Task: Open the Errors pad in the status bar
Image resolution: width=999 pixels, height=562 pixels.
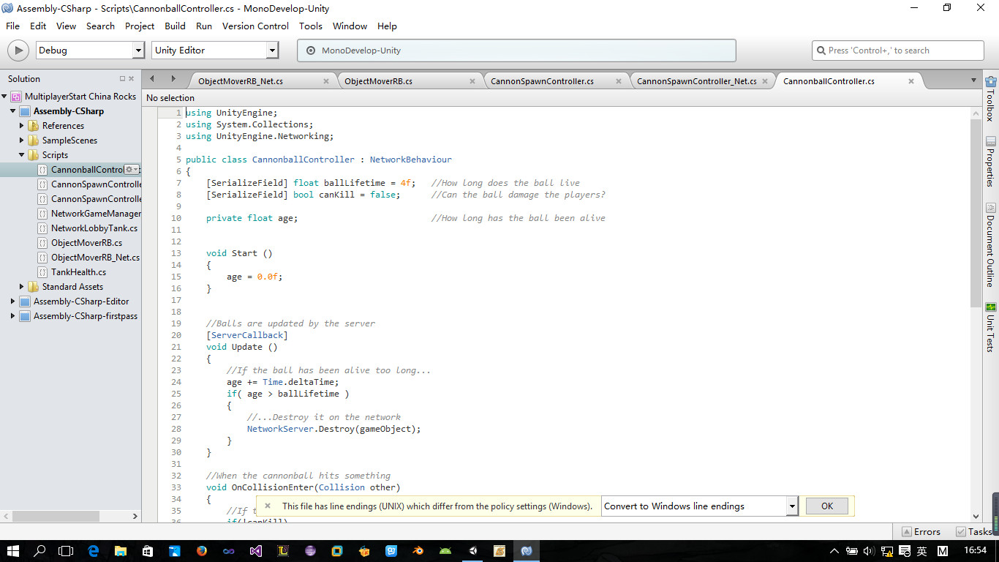Action: 920,532
